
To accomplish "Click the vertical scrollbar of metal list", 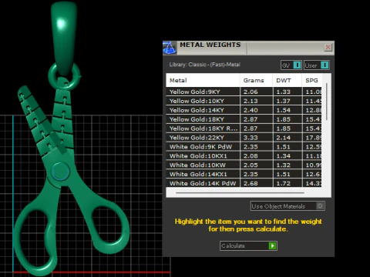I will 327,102.
